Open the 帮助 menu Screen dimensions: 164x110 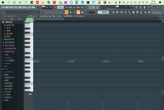pyautogui.click(x=33, y=7)
